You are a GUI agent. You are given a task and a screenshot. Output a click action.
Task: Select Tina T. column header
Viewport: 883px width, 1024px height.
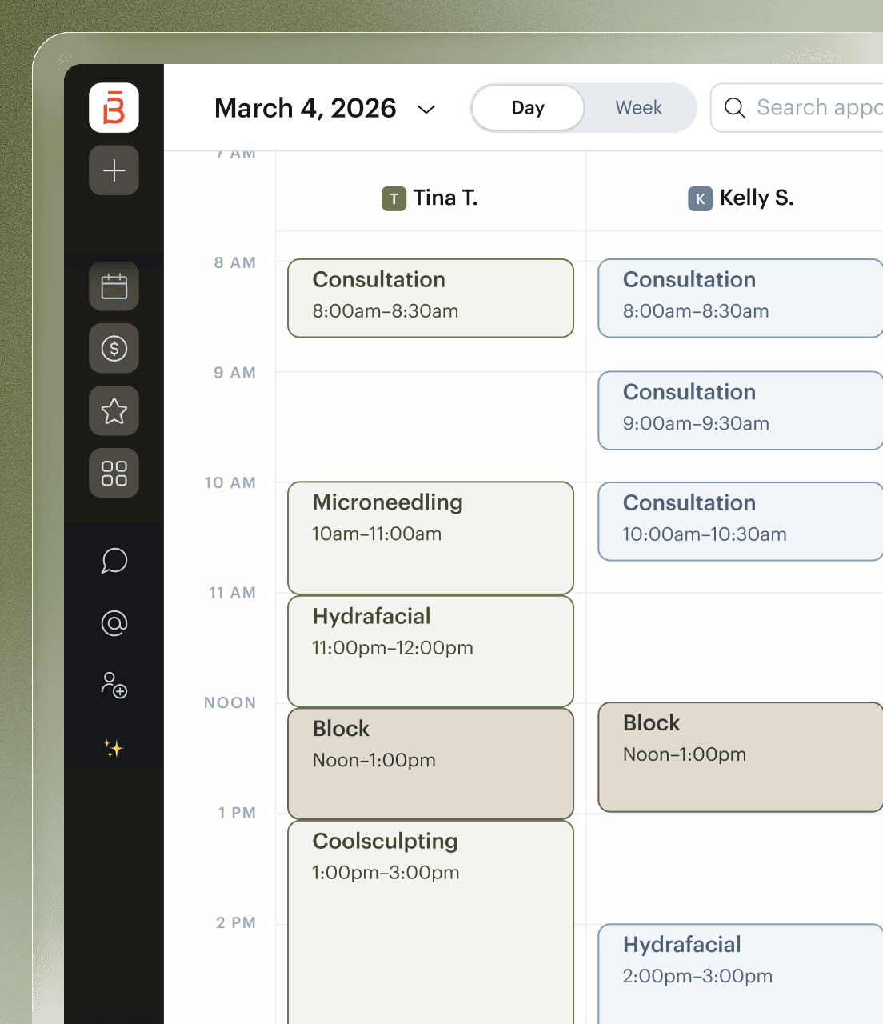[x=430, y=198]
